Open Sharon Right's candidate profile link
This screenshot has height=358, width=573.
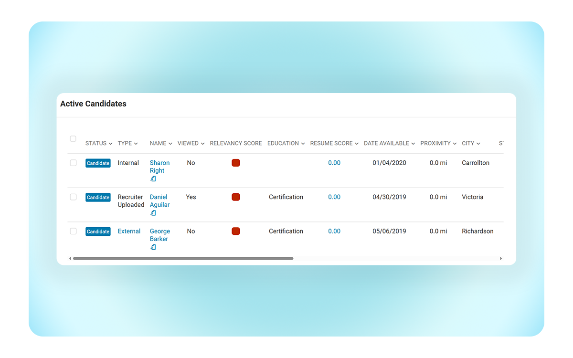159,167
